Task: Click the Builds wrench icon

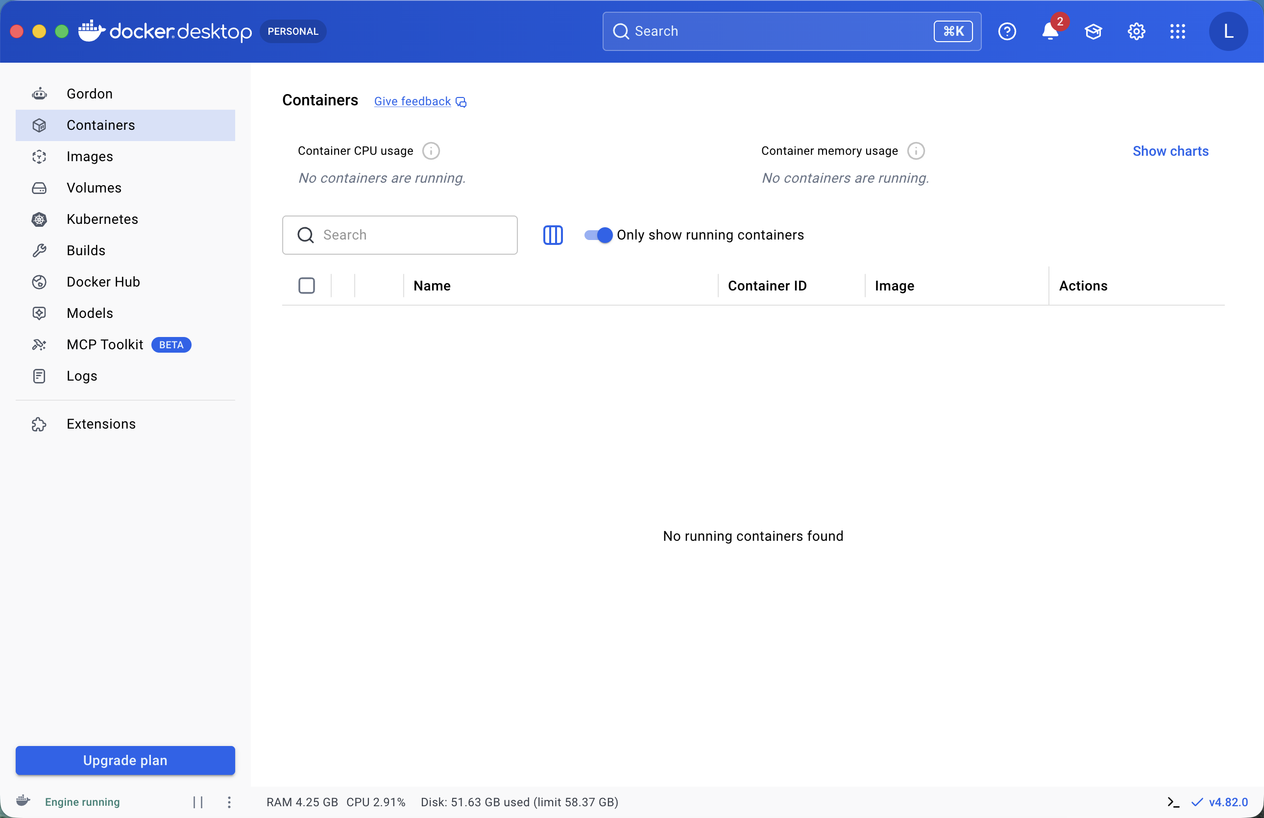Action: 39,251
